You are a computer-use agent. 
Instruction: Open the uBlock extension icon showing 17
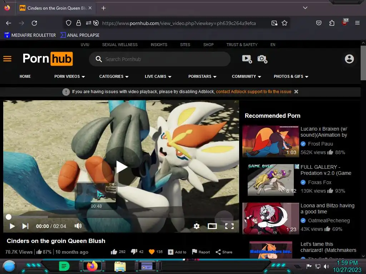345,22
